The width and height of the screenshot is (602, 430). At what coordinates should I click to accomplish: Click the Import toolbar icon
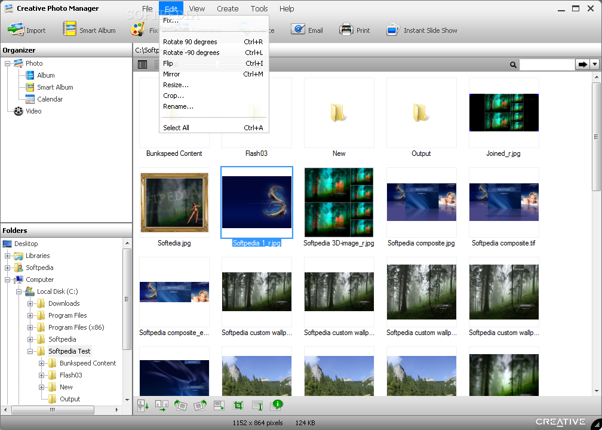(16, 30)
